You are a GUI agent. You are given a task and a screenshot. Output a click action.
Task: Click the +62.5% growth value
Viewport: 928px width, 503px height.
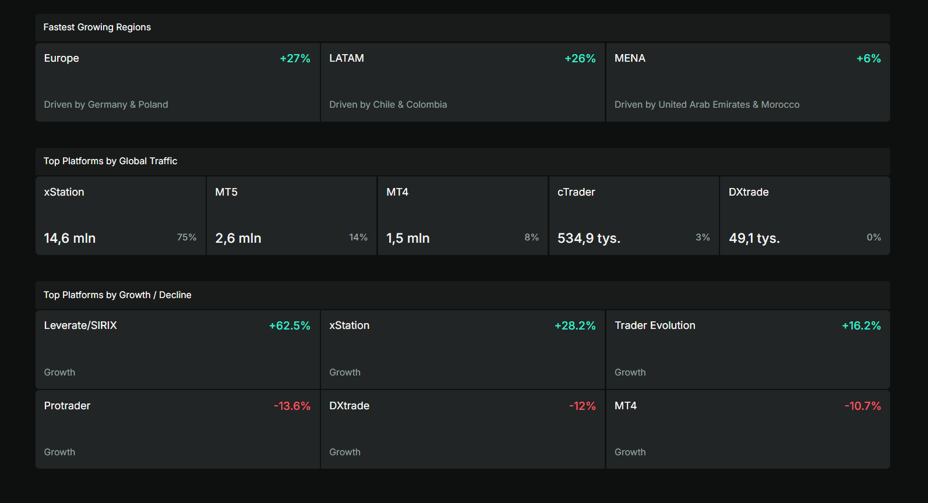290,326
